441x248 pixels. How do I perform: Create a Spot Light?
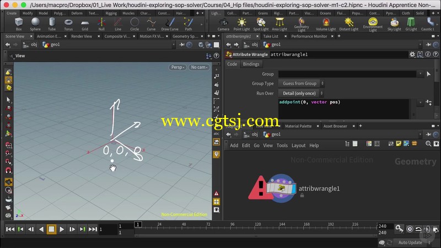click(x=261, y=24)
